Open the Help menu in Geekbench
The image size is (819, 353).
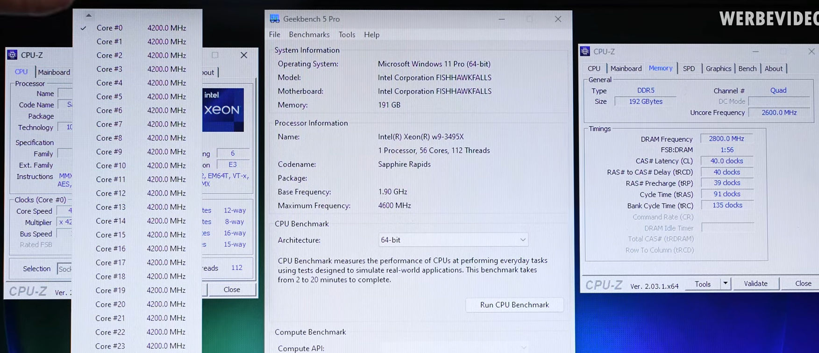372,35
